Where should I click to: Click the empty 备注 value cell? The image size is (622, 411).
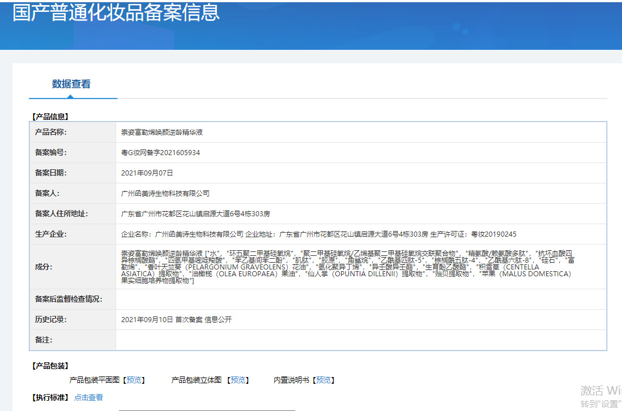pyautogui.click(x=360, y=340)
